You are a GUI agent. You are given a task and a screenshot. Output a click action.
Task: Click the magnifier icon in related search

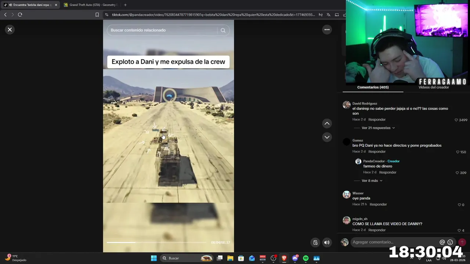[223, 30]
